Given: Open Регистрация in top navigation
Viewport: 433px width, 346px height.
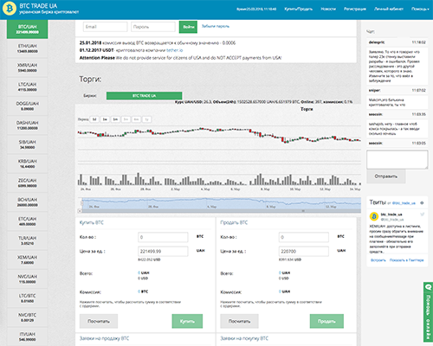Looking at the screenshot, I should coord(355,9).
